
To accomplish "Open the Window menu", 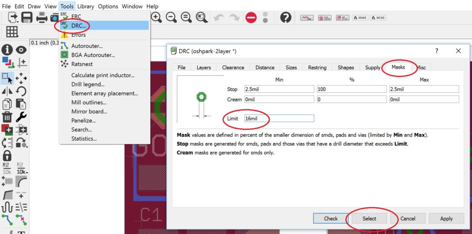I will 132,6.
